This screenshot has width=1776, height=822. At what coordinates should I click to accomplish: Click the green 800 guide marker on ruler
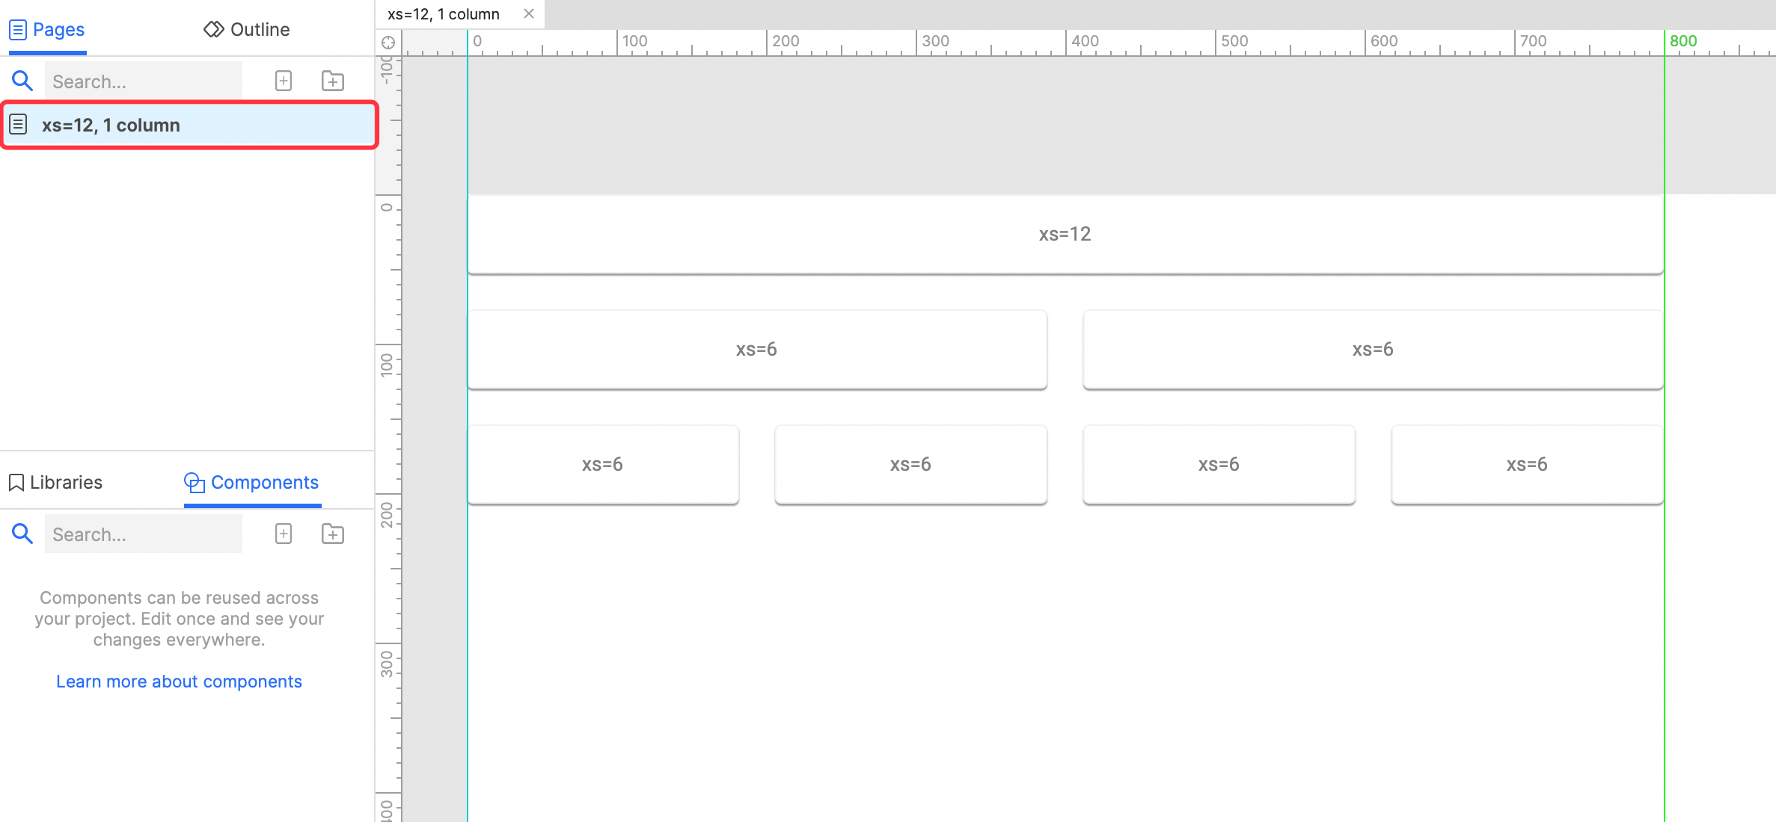coord(1682,41)
